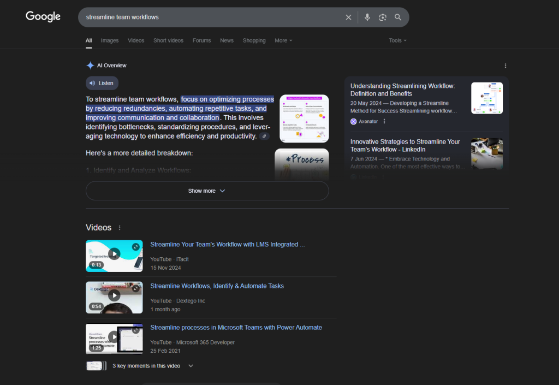
Task: Click the LinkedIn article desk photo thumbnail
Action: pos(487,153)
